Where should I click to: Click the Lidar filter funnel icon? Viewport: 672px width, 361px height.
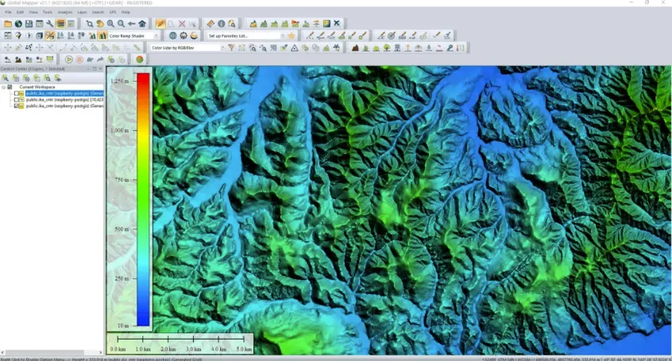tap(231, 48)
